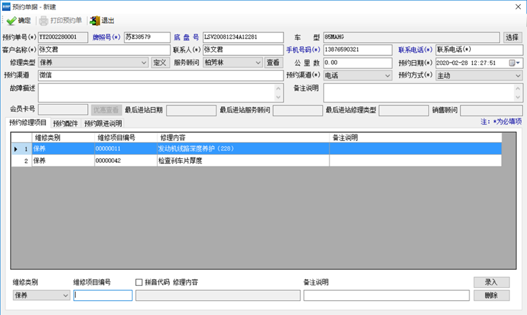This screenshot has width=527, height=315.
Task: Switch to the 预约跟进说明 tab
Action: [x=103, y=123]
